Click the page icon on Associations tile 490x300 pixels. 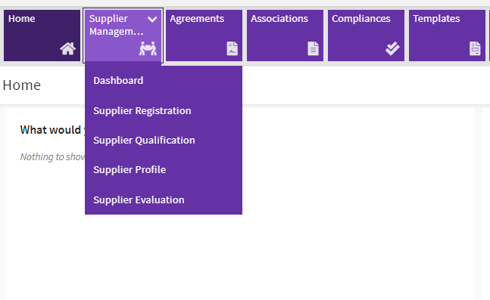coord(313,48)
